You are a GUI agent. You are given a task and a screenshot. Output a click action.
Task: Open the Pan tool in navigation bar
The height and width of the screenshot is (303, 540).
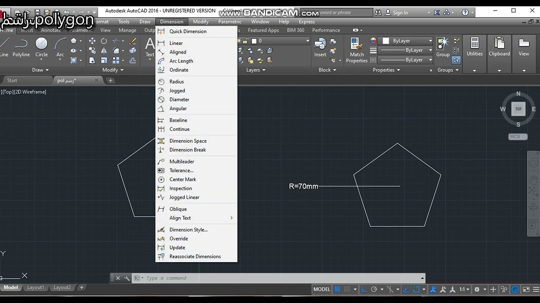click(x=534, y=179)
